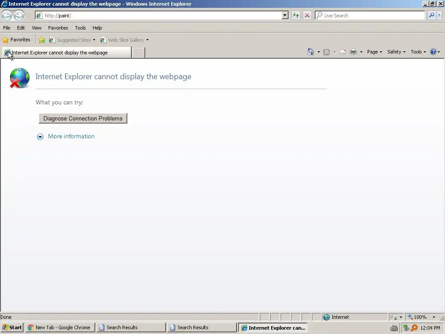The height and width of the screenshot is (334, 445).
Task: Click the RSS feeds icon
Action: [x=326, y=52]
